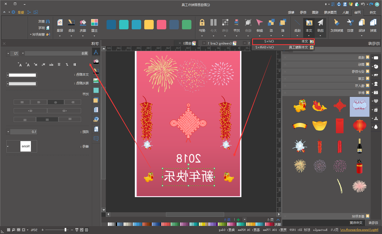Select the gold ingot symbol thumbnail
The width and height of the screenshot is (382, 234).
click(x=320, y=126)
